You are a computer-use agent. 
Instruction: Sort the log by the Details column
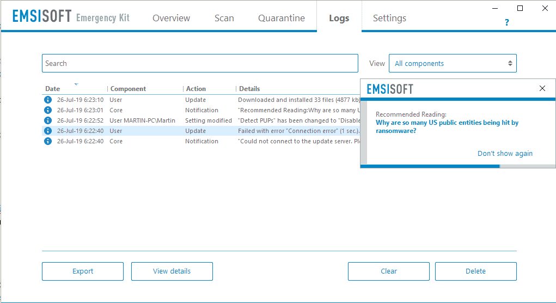pos(249,89)
